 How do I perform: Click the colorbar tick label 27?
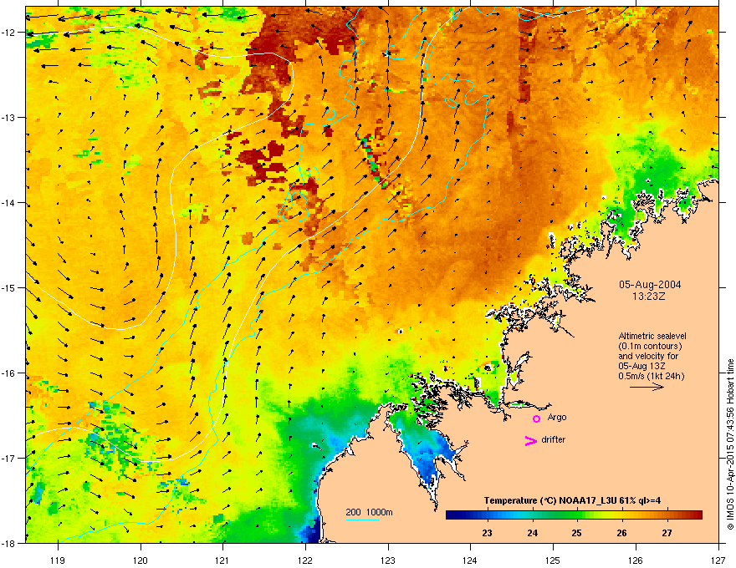click(x=667, y=533)
